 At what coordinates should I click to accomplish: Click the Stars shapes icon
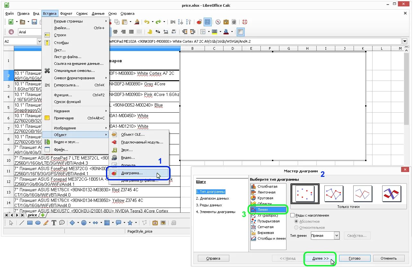pos(130,223)
